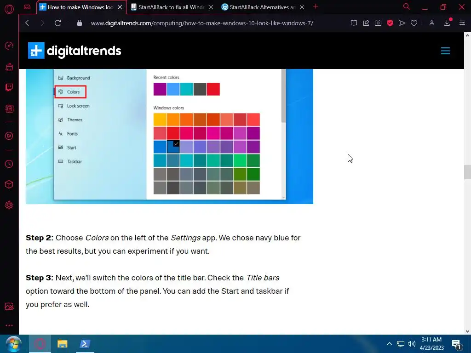Open the CPU limiter chip icon in sidebar

[x=9, y=108]
